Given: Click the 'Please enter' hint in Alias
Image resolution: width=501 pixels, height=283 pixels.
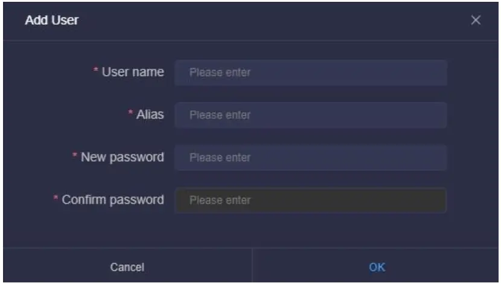Looking at the screenshot, I should tap(220, 115).
